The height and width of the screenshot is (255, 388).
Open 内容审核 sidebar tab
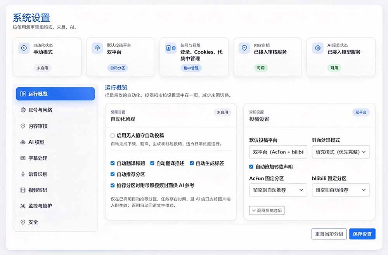point(55,126)
